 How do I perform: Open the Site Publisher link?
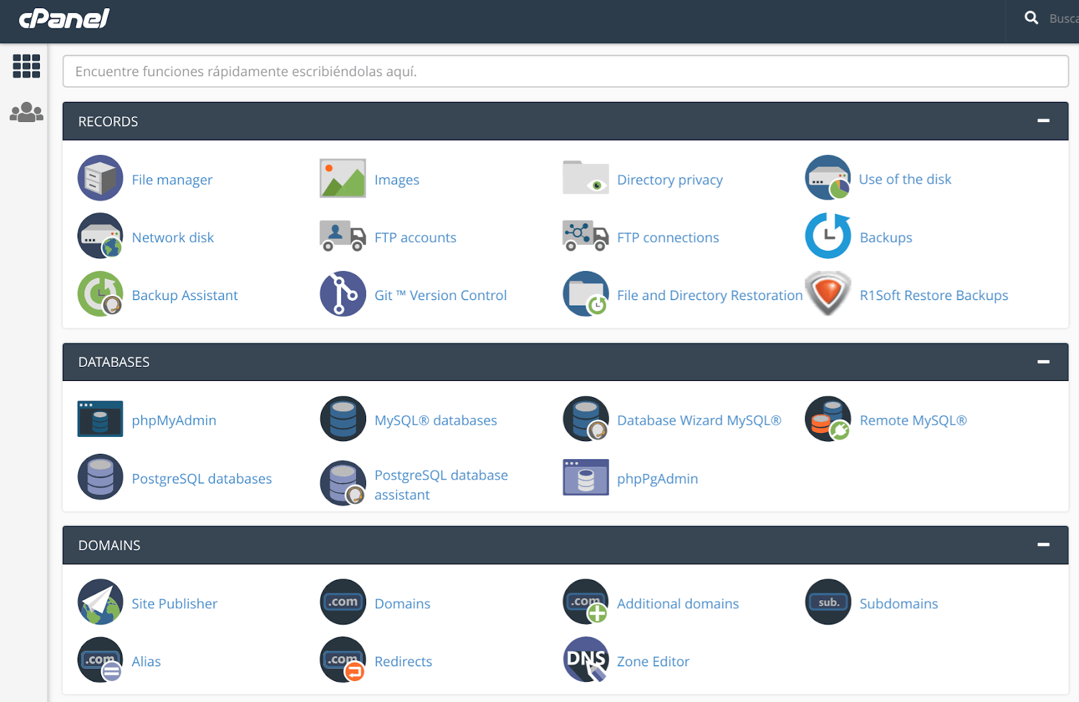click(x=174, y=604)
